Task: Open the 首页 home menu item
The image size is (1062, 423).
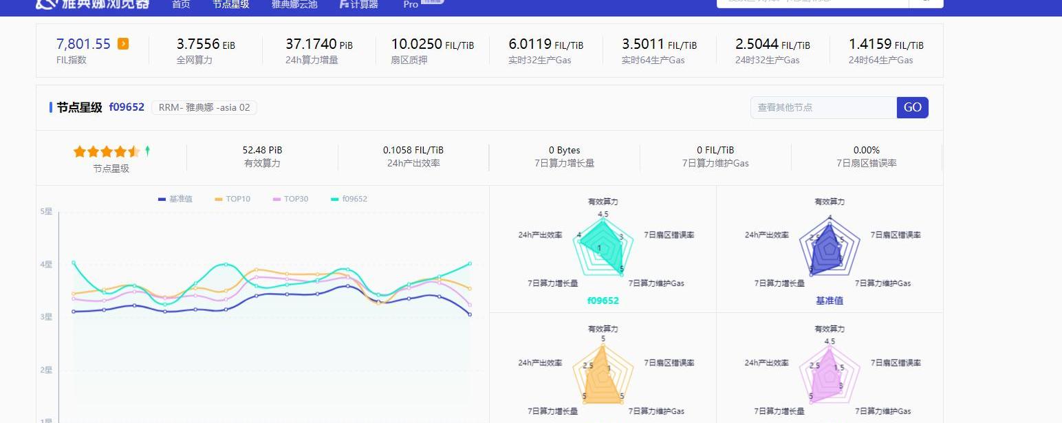Action: pyautogui.click(x=181, y=4)
